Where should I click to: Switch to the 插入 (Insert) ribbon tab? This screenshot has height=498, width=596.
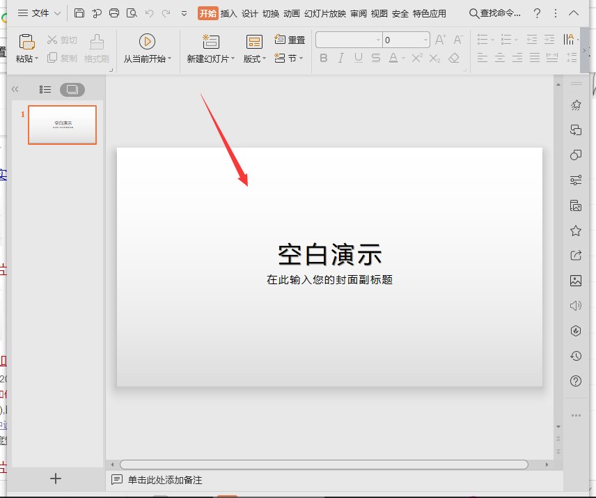pyautogui.click(x=230, y=13)
